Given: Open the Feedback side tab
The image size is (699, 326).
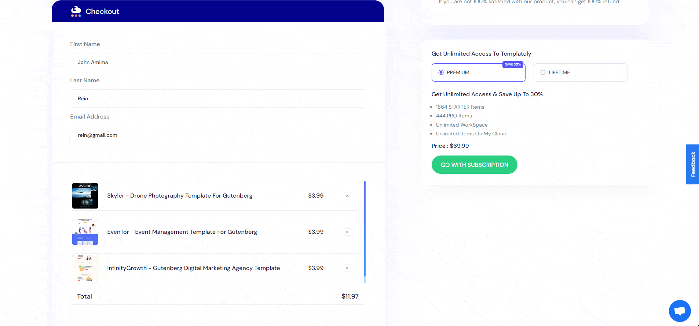Looking at the screenshot, I should (692, 164).
